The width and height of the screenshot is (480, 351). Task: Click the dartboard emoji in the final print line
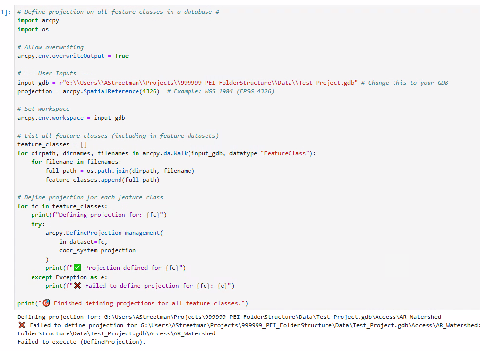tap(46, 303)
